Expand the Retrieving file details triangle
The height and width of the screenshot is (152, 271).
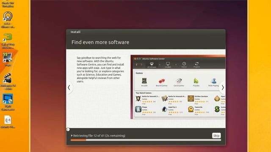tap(72, 136)
